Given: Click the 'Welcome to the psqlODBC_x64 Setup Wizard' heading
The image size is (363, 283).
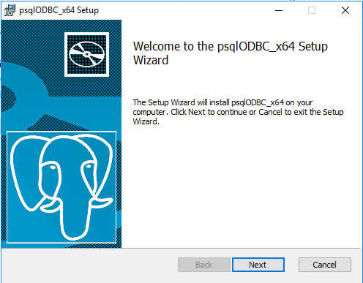Looking at the screenshot, I should [x=231, y=53].
